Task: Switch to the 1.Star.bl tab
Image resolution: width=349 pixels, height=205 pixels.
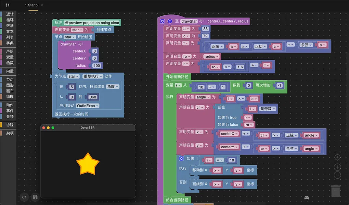Action: (x=31, y=5)
